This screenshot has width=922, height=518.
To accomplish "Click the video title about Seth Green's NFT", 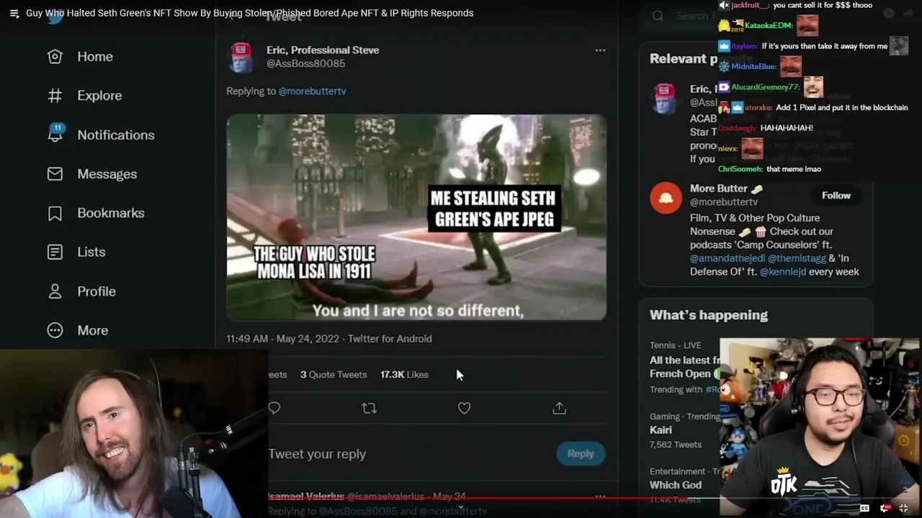I will (x=250, y=13).
